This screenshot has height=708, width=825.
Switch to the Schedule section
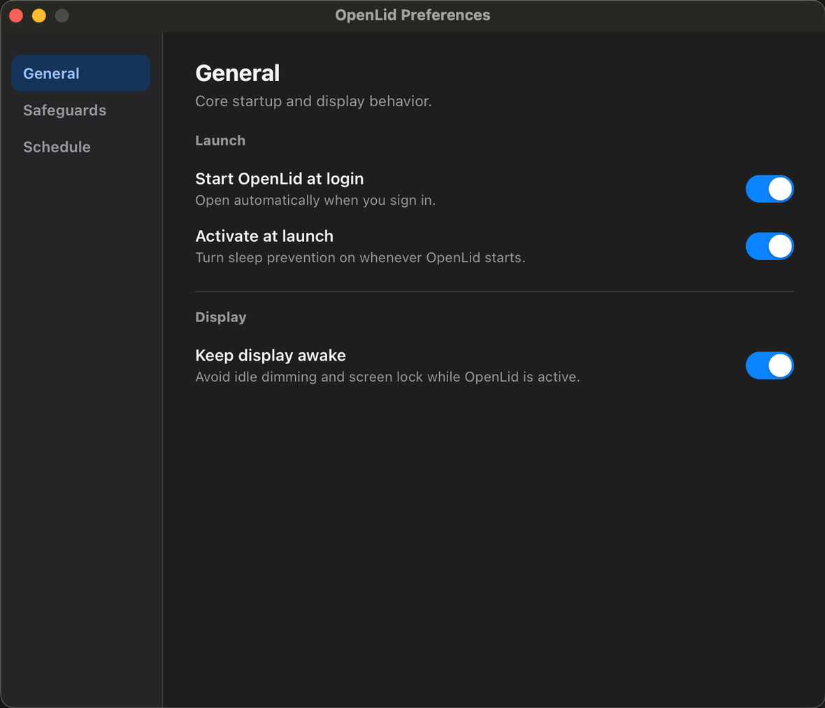coord(80,147)
